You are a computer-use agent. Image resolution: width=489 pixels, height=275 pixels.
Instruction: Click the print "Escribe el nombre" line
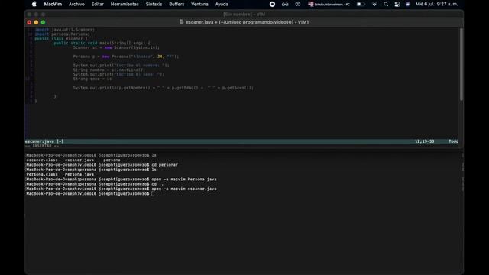click(121, 66)
